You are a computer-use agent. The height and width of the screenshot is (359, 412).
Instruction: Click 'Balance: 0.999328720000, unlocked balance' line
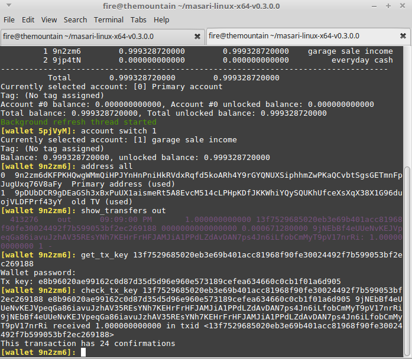(135, 158)
